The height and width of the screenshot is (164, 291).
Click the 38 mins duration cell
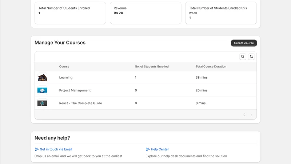[202, 78]
